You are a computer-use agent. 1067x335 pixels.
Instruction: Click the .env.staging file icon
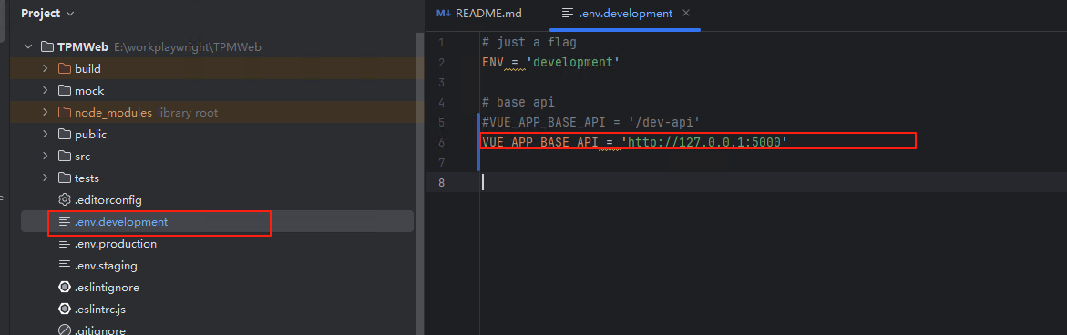coord(65,265)
